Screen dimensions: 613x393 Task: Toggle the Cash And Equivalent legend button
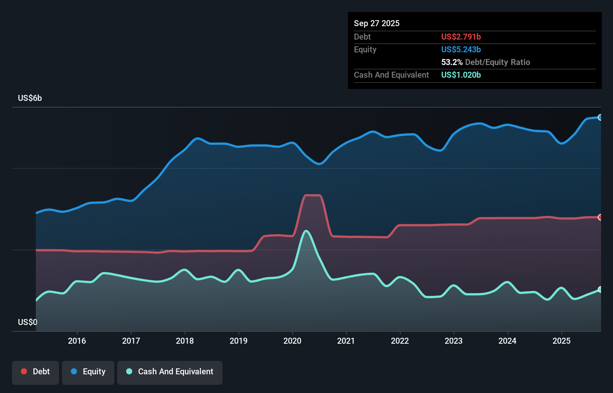coord(170,372)
